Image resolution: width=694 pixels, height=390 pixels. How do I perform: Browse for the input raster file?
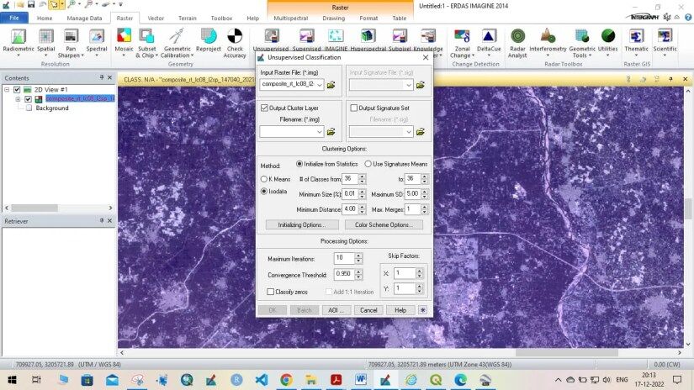[331, 85]
